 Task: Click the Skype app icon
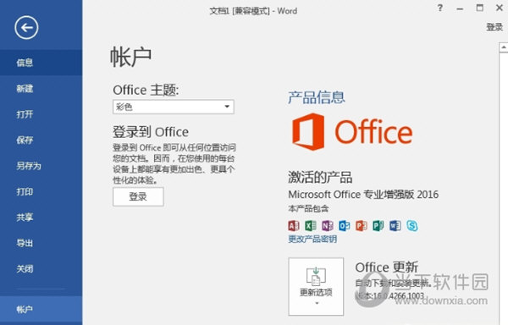pyautogui.click(x=412, y=225)
